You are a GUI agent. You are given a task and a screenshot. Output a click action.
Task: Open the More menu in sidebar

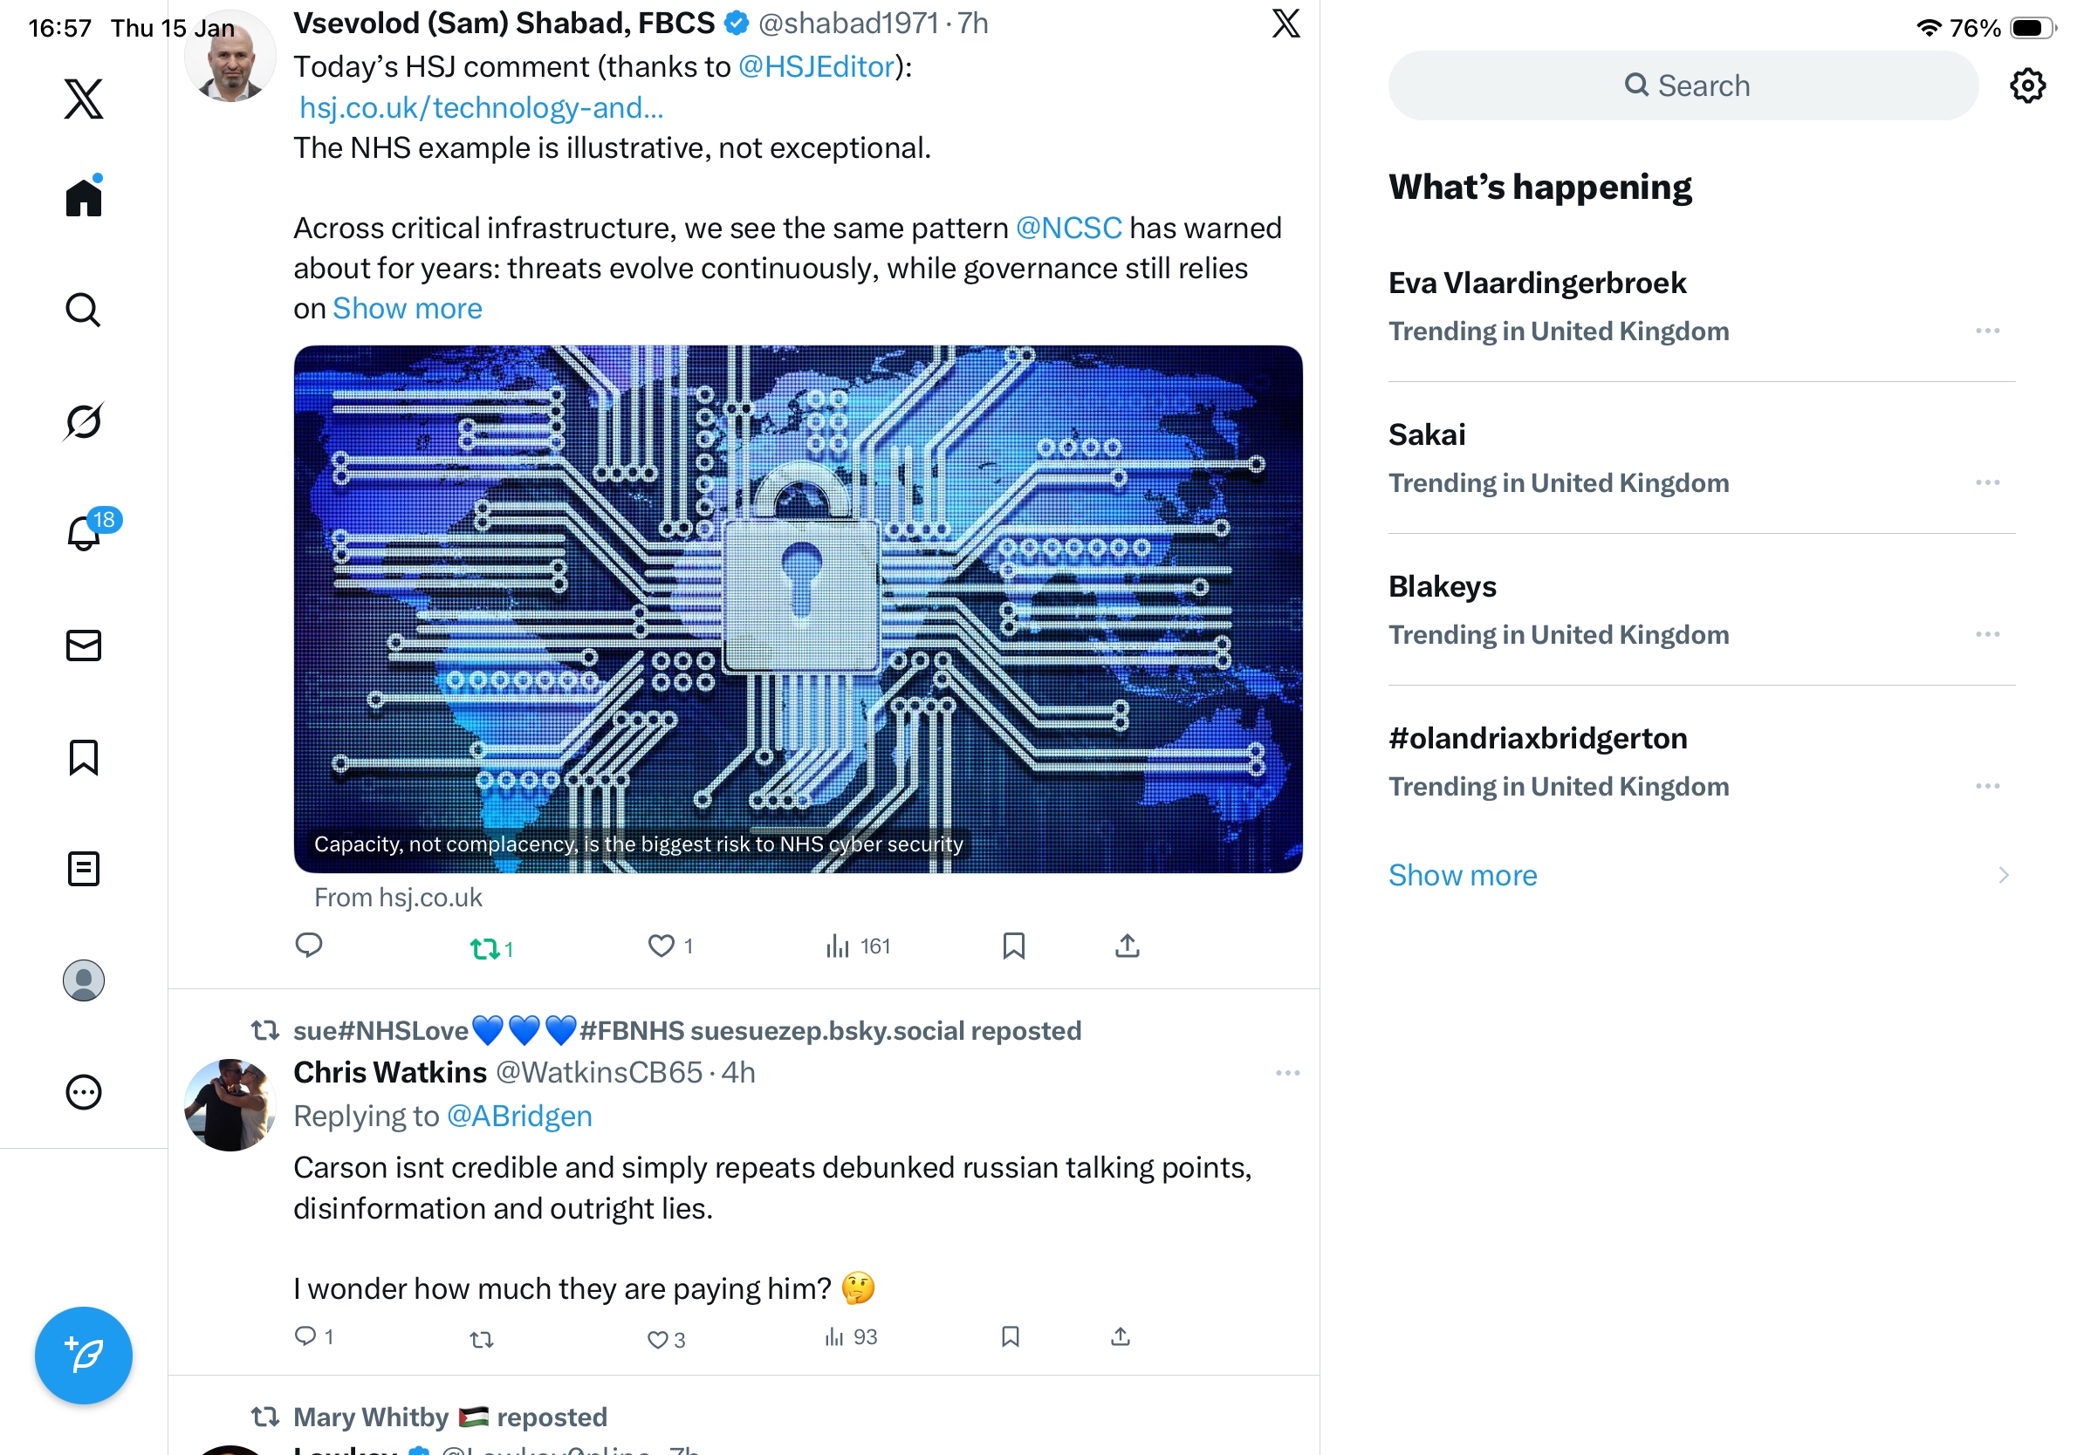[x=84, y=1092]
